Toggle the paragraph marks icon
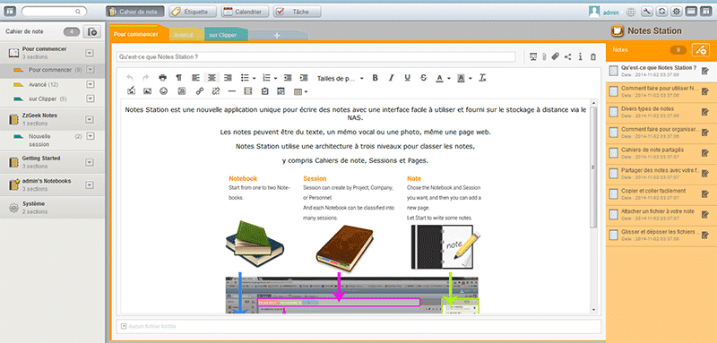The width and height of the screenshot is (717, 343). pyautogui.click(x=178, y=78)
